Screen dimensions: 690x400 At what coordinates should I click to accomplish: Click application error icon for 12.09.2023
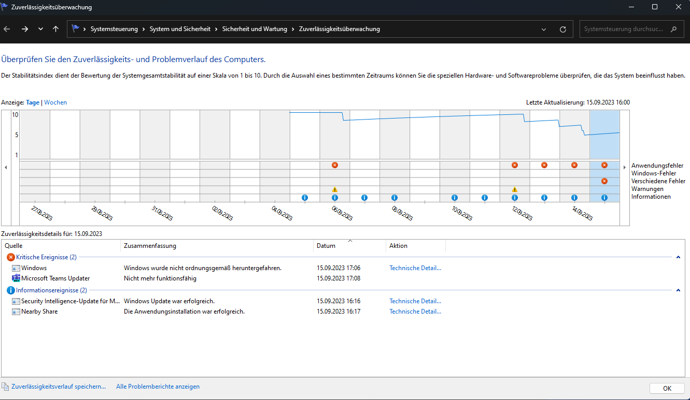(515, 165)
